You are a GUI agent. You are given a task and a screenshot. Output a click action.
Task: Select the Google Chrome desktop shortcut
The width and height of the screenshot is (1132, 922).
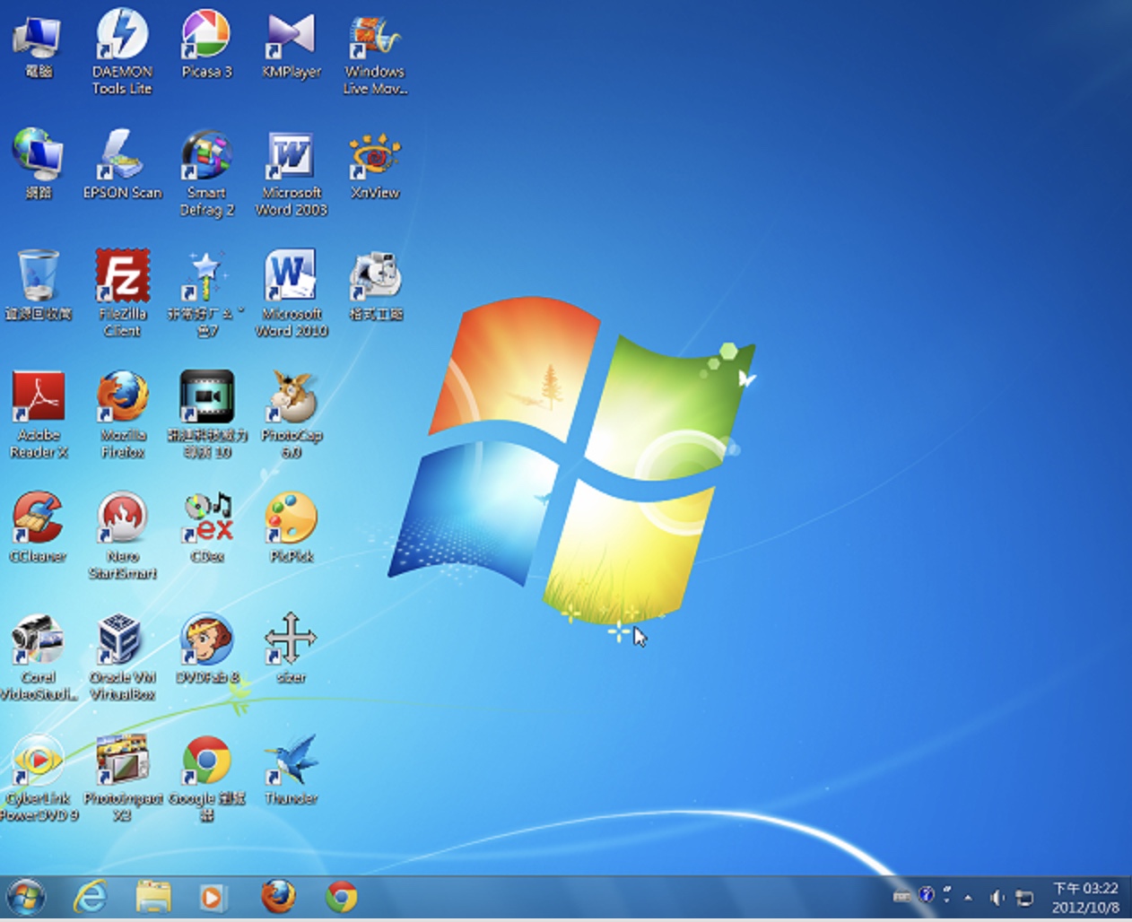pos(207,778)
